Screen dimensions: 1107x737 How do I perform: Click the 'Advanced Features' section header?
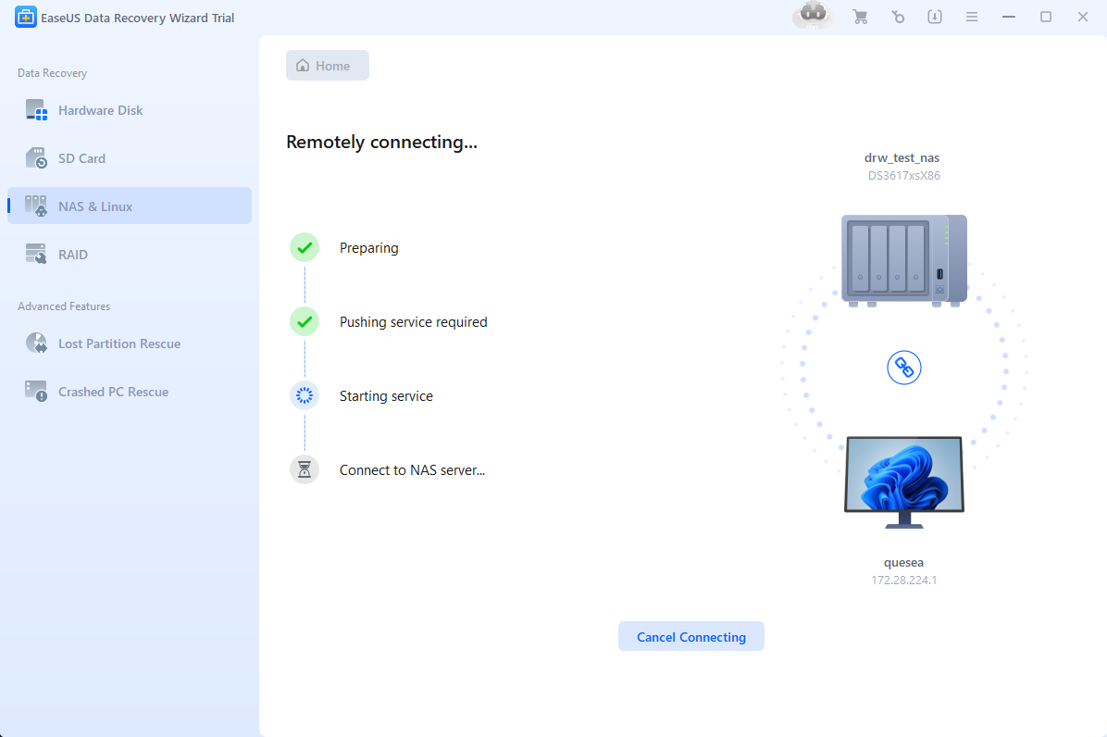pos(64,306)
